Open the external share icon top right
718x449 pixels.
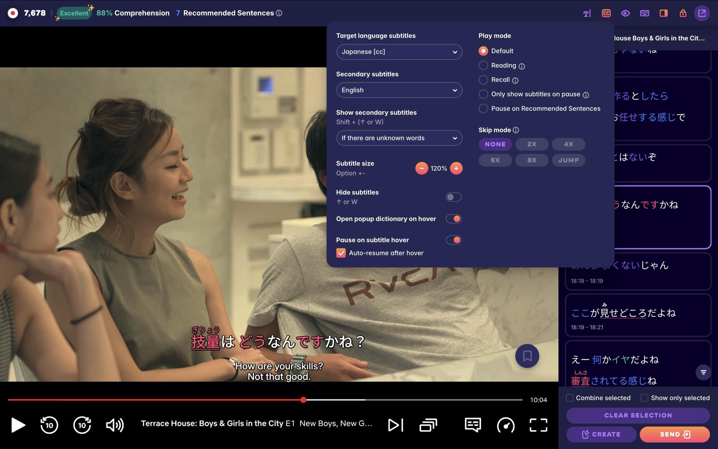tap(701, 13)
